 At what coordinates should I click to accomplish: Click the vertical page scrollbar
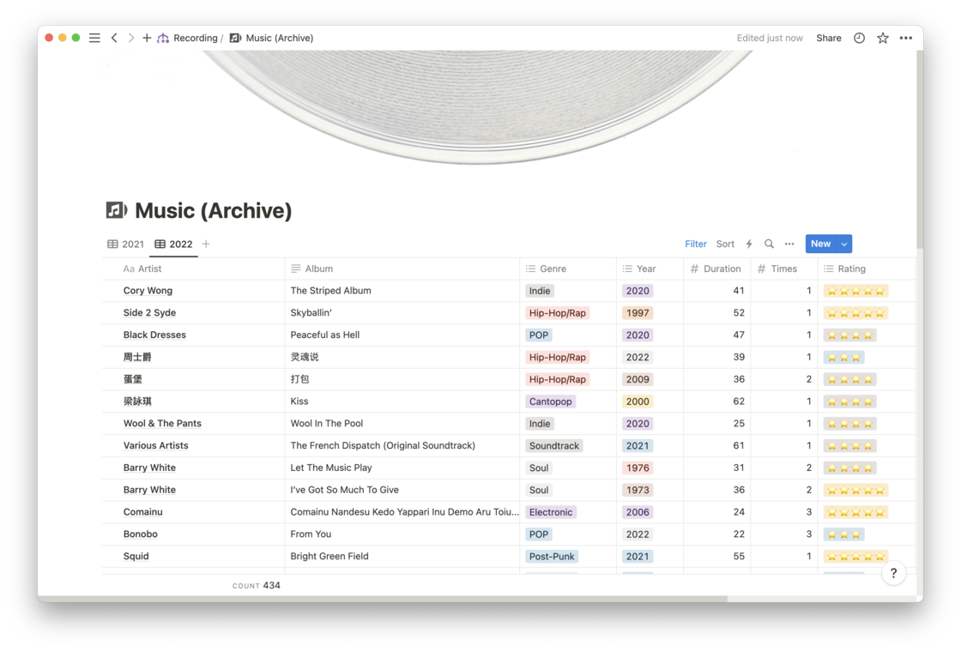pyautogui.click(x=919, y=150)
